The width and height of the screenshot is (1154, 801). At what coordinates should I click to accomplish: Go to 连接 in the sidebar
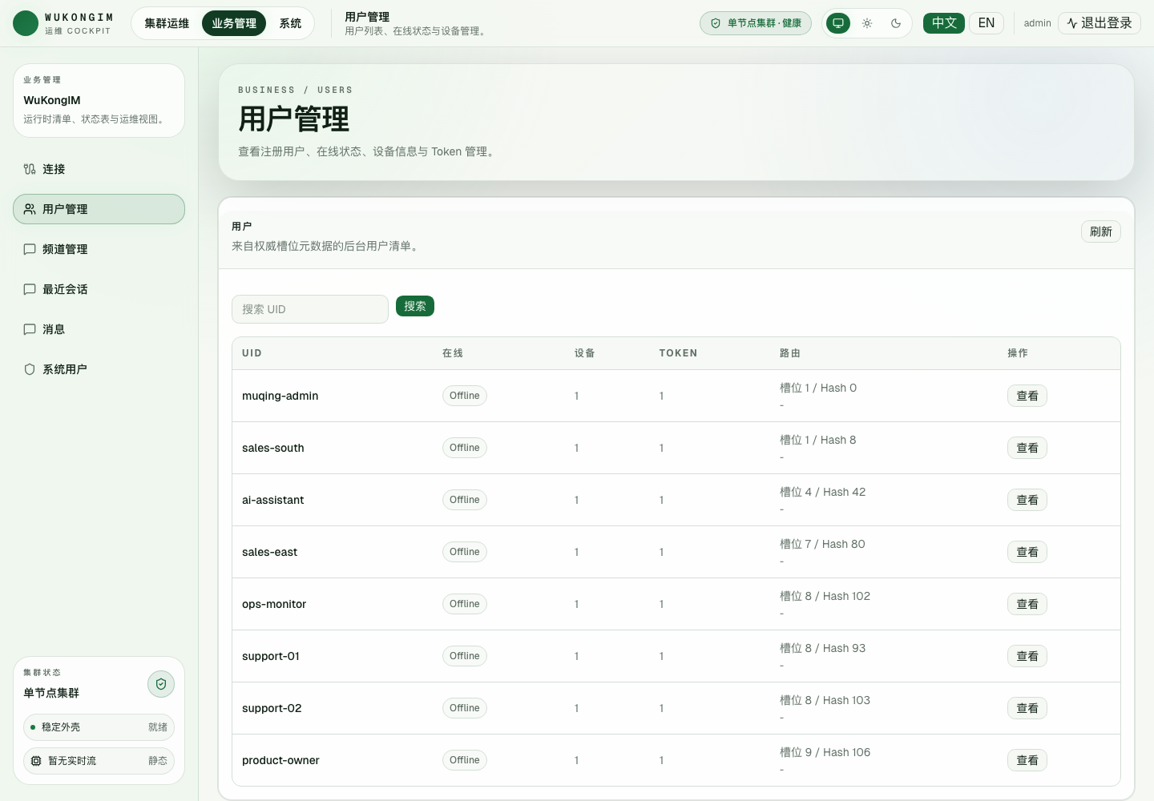[99, 169]
